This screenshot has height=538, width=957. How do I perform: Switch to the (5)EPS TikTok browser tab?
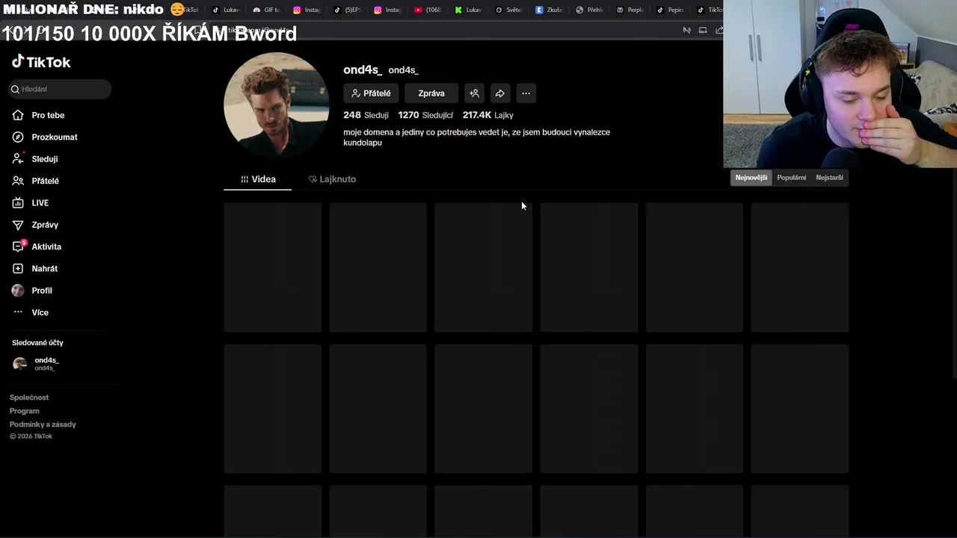(348, 10)
